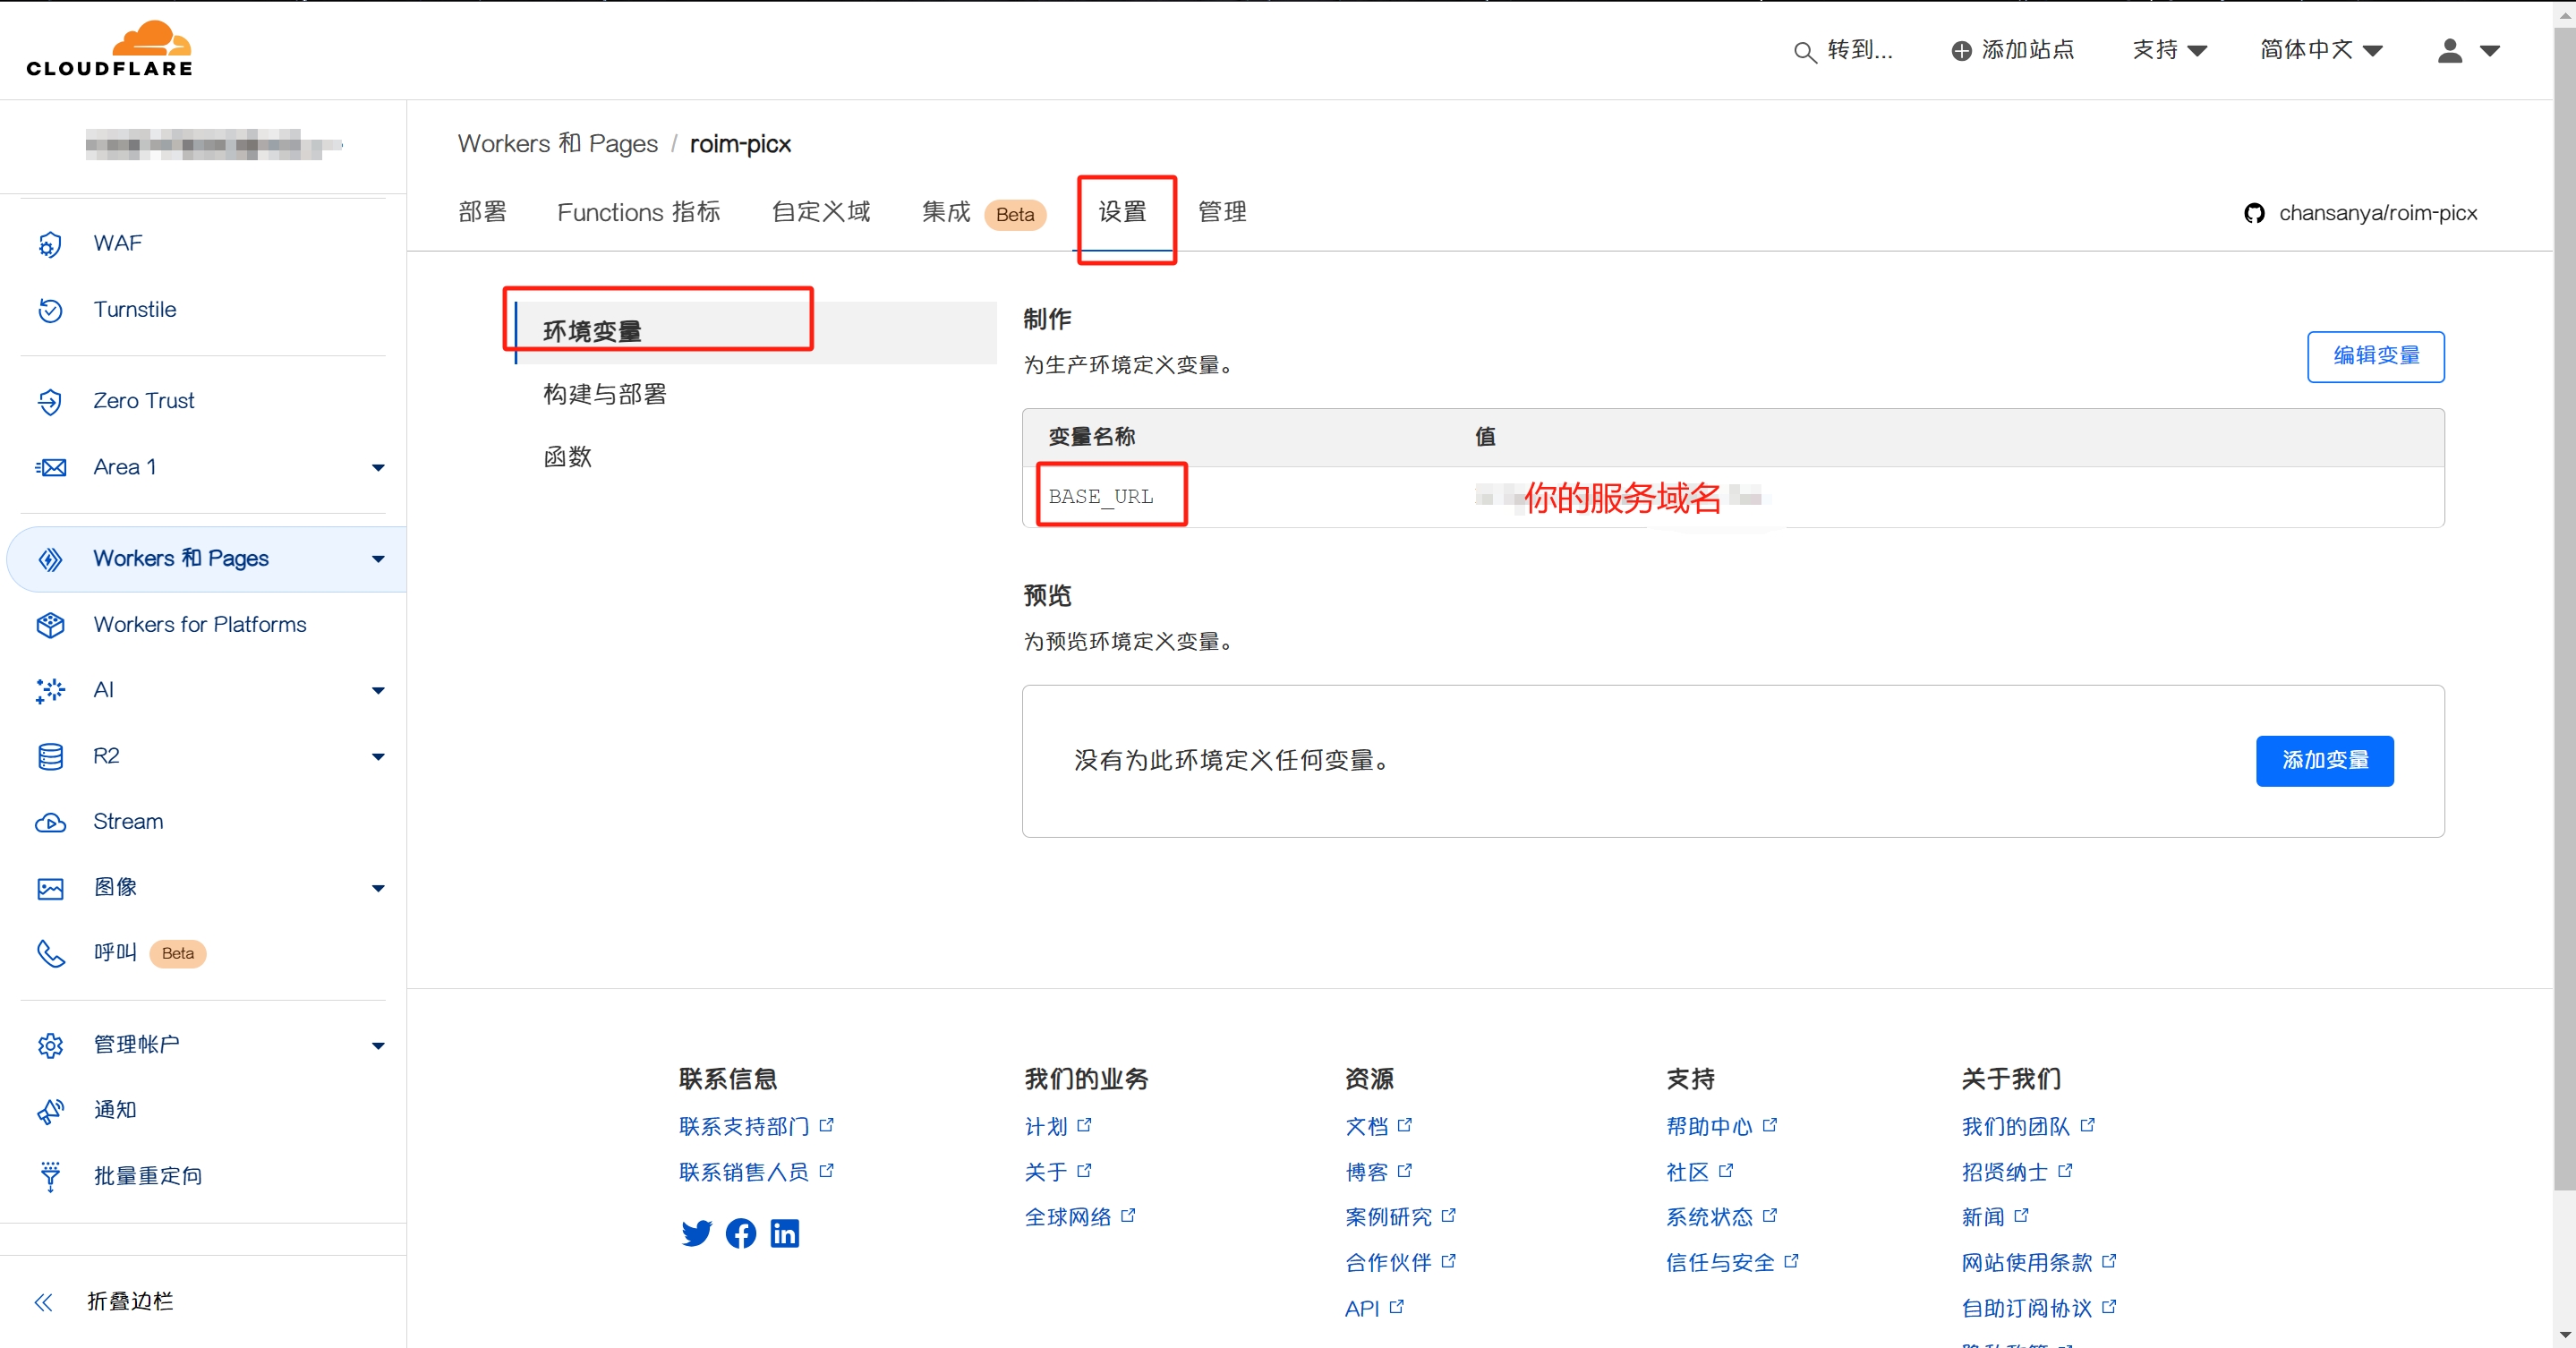Screen dimensions: 2576x1348
Task: Open the WAF shield icon
Action: (50, 243)
